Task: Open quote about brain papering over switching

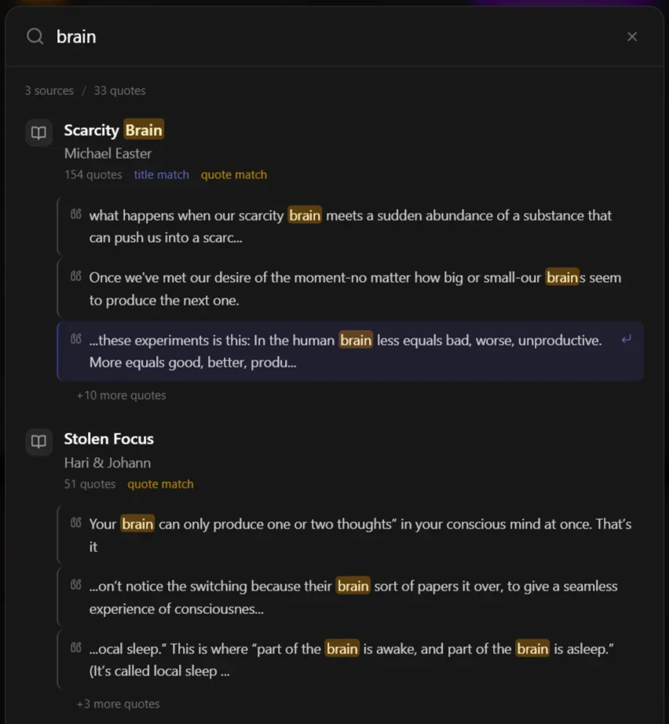Action: [x=353, y=597]
